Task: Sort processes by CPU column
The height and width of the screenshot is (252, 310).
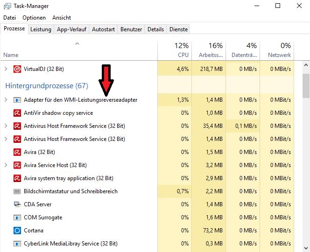Action: [175, 50]
